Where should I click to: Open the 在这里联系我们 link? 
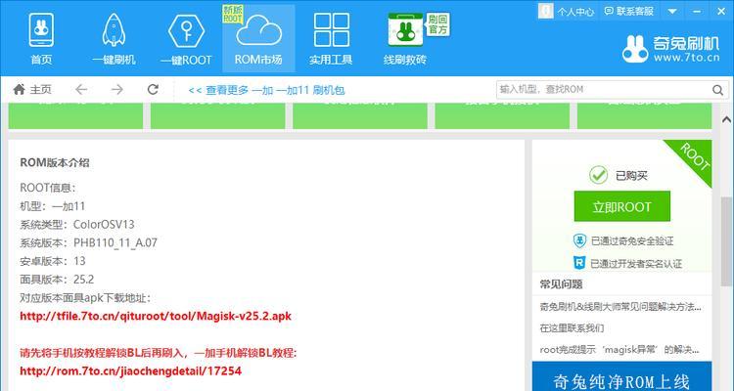pyautogui.click(x=572, y=328)
